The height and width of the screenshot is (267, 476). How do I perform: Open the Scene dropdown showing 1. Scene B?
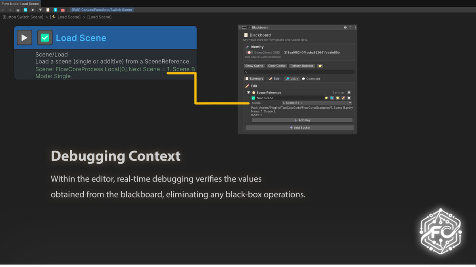(x=317, y=103)
